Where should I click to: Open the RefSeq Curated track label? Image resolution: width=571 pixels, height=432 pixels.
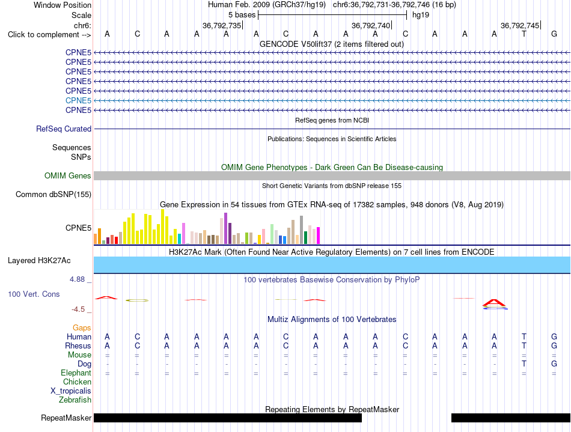[x=64, y=129]
